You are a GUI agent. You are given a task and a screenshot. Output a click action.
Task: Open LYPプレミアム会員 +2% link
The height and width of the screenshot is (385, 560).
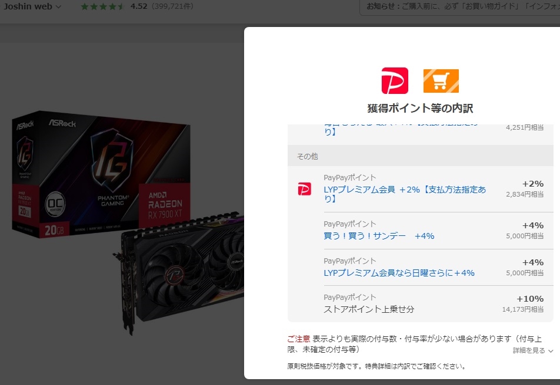[405, 194]
